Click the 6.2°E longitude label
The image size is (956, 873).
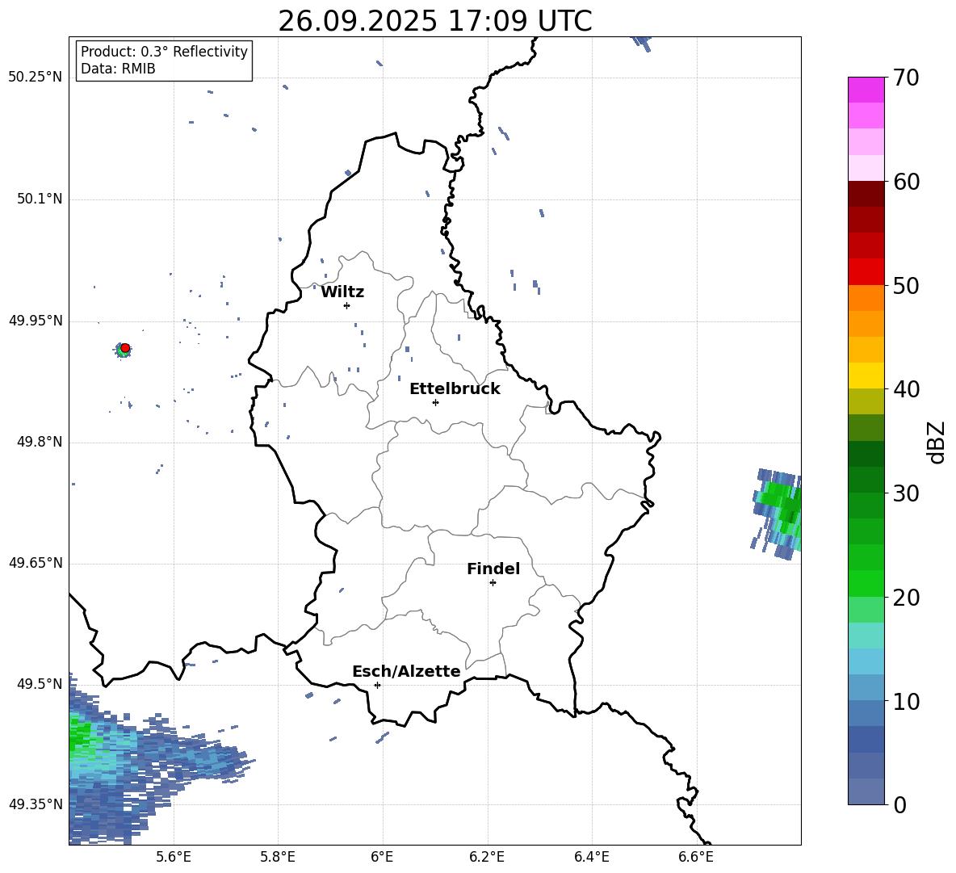[487, 857]
